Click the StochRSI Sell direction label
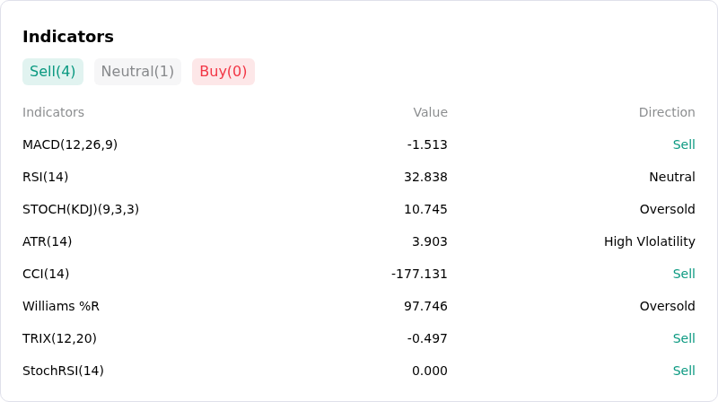Image resolution: width=718 pixels, height=402 pixels. [x=684, y=371]
